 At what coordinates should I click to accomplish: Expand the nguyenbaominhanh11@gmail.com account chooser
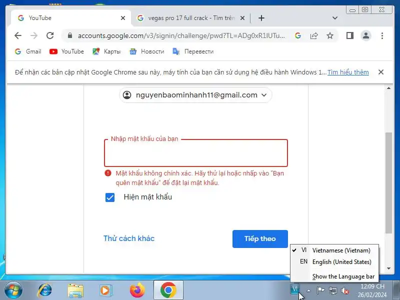[x=195, y=95]
